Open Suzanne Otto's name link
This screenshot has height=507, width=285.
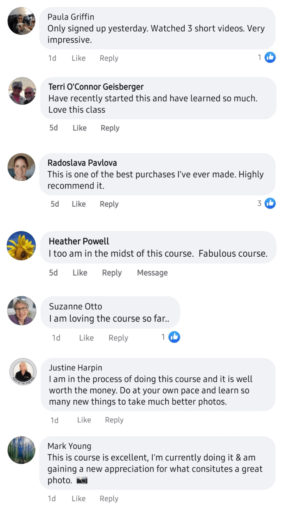coord(75,306)
